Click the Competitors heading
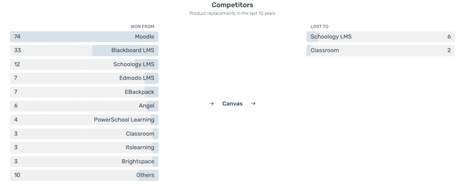Screen dimensions: 463x193 point(232,5)
